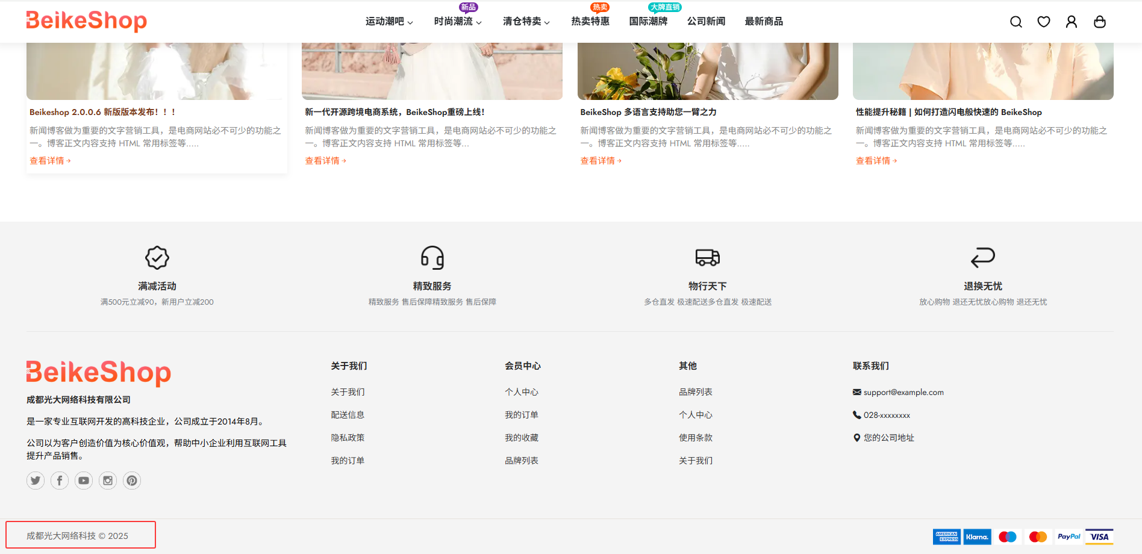This screenshot has width=1142, height=554.
Task: Visit the Twitter social icon
Action: pyautogui.click(x=36, y=481)
